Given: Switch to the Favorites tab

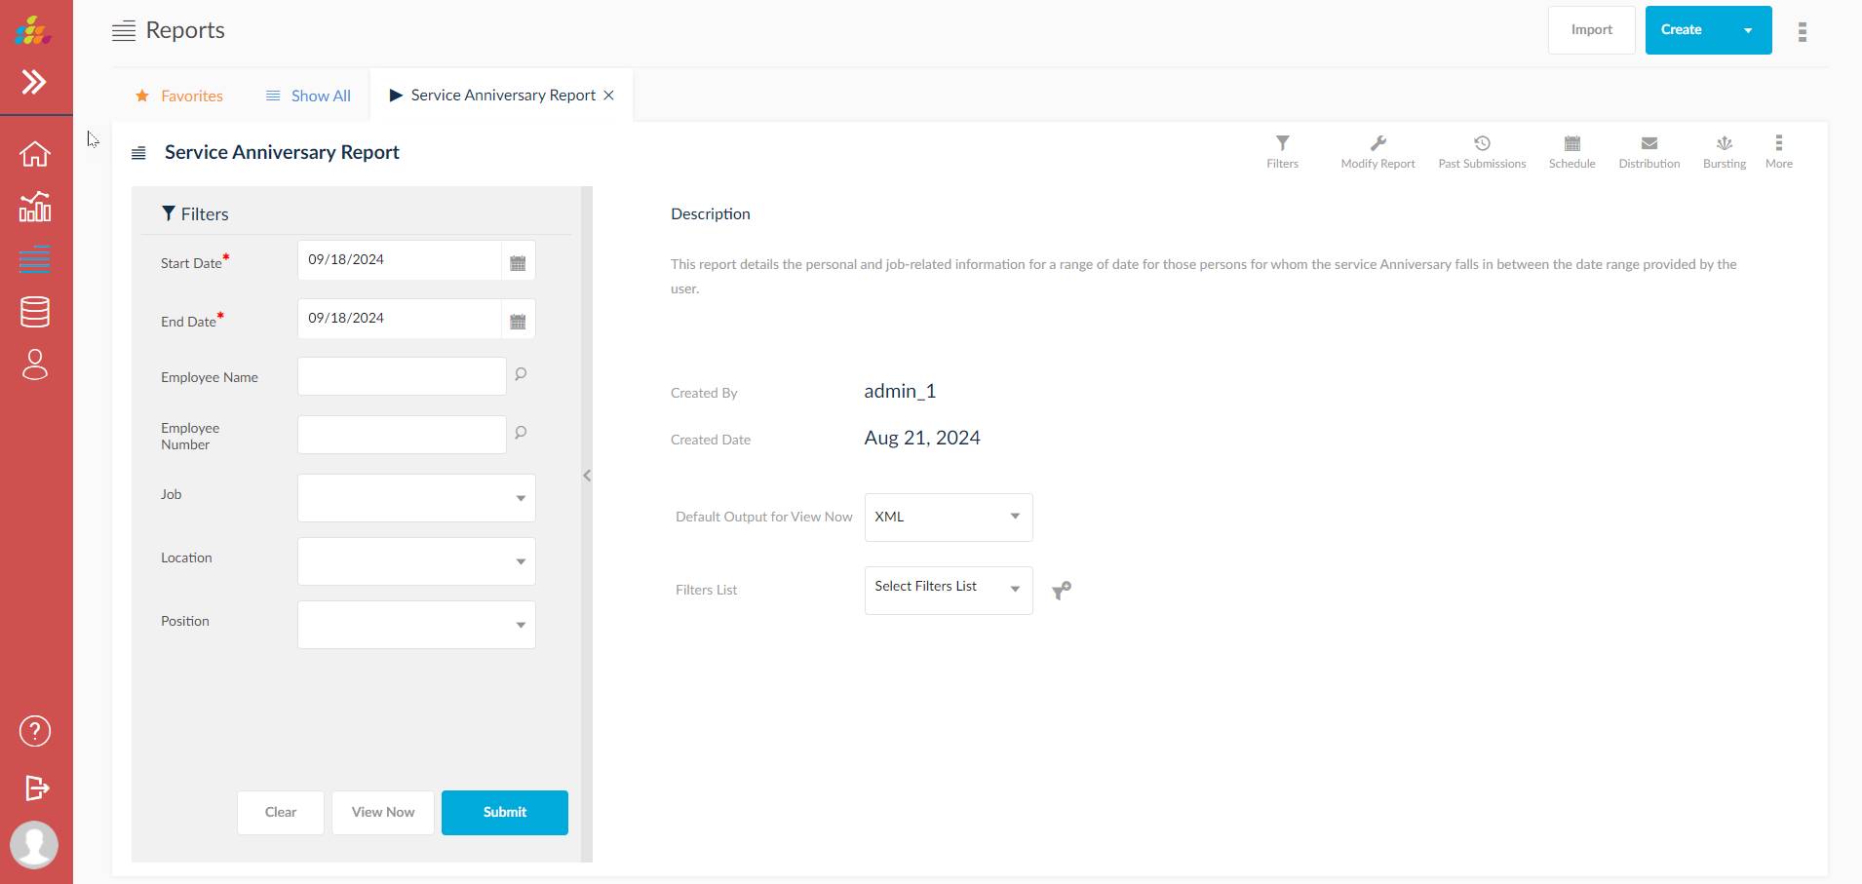Looking at the screenshot, I should point(179,96).
